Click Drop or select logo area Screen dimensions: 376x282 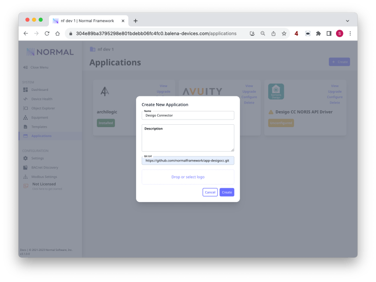pos(188,177)
